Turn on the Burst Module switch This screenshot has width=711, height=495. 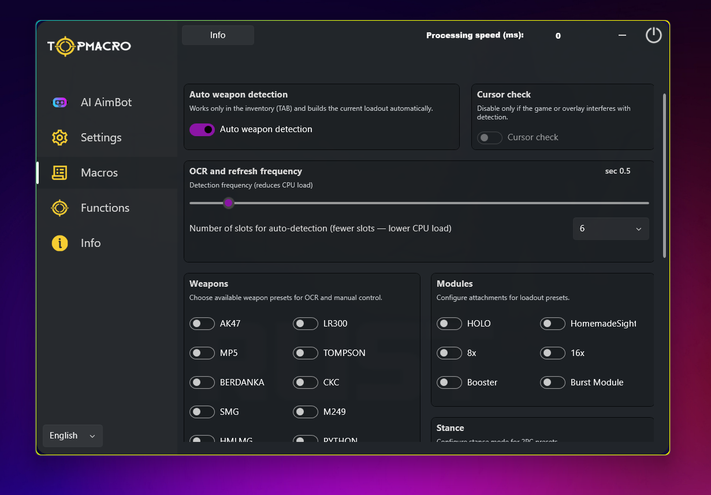click(x=553, y=382)
